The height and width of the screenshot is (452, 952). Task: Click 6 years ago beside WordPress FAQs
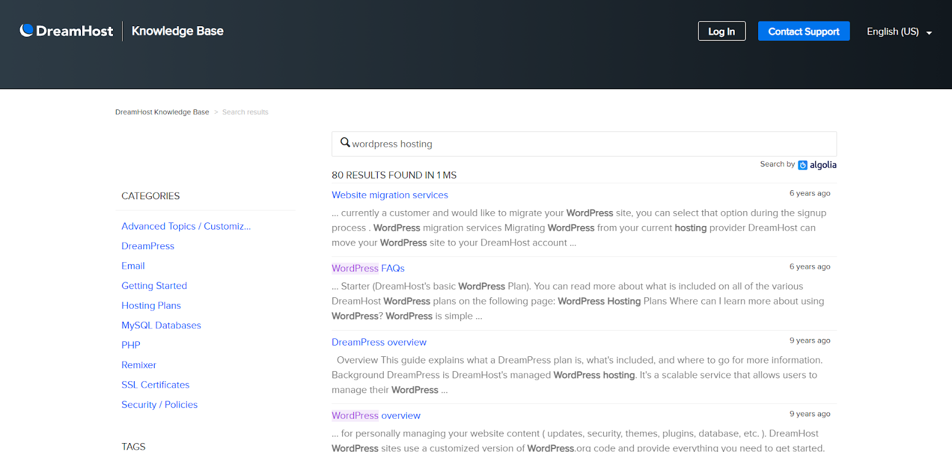pyautogui.click(x=810, y=266)
